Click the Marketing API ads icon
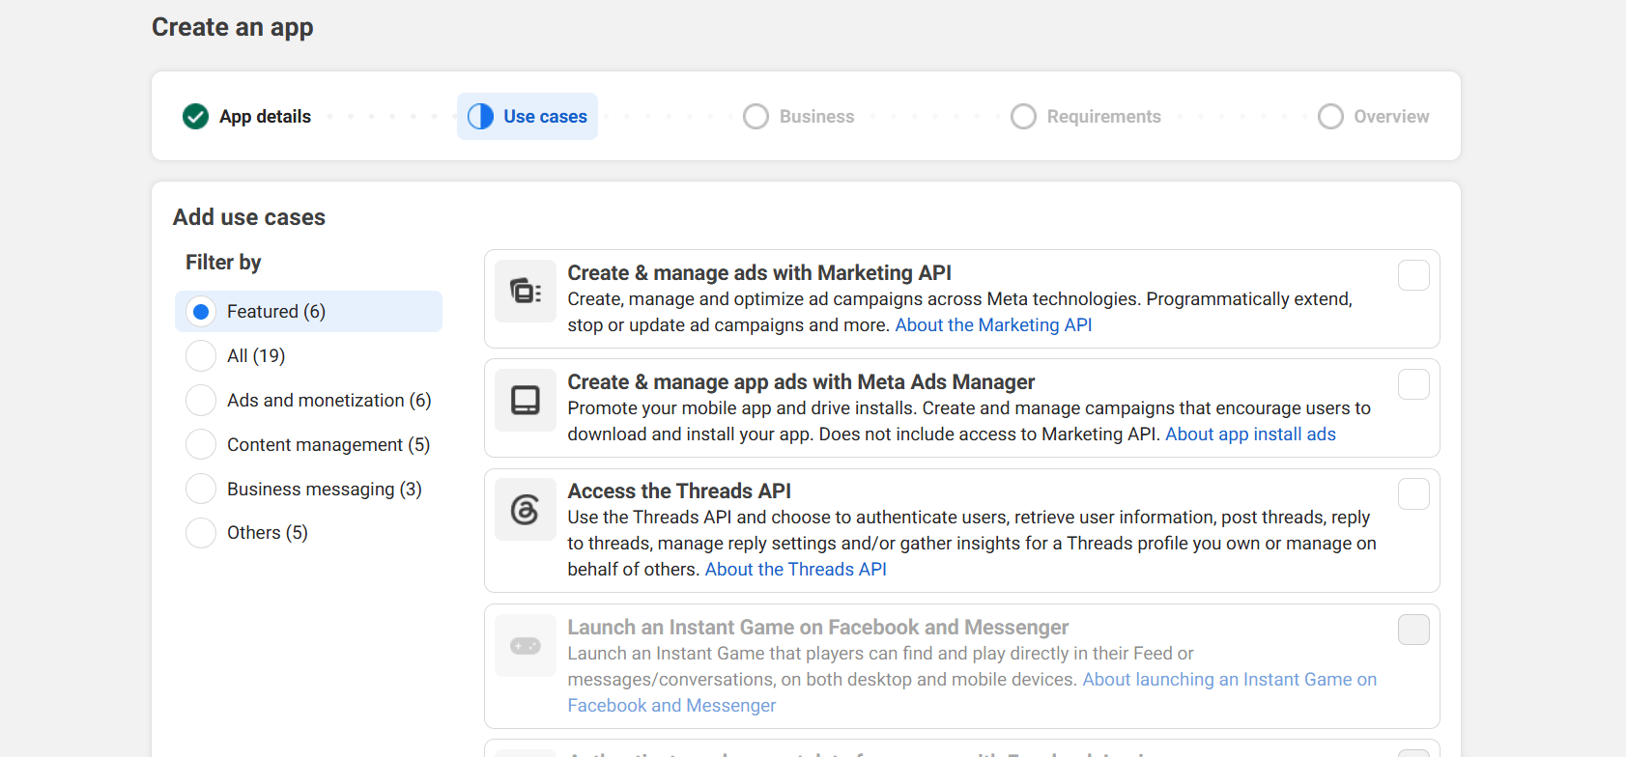Screen dimensions: 1626x757 pyautogui.click(x=526, y=291)
